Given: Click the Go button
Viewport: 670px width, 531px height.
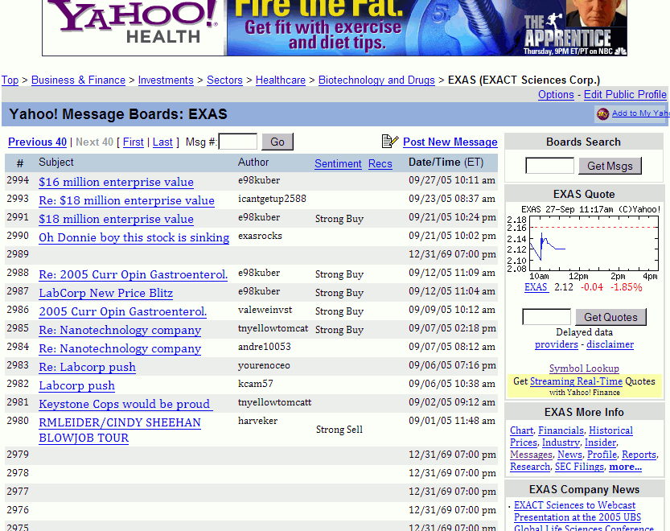Looking at the screenshot, I should (x=277, y=142).
